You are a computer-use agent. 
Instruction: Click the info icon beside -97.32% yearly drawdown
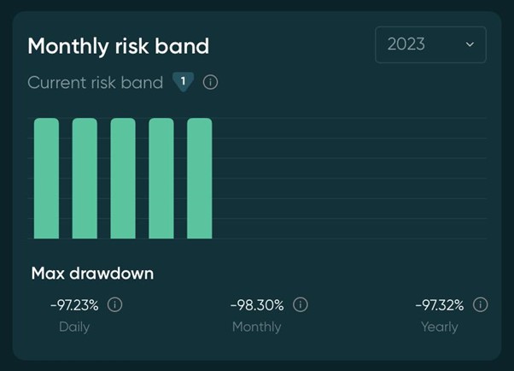coord(481,304)
